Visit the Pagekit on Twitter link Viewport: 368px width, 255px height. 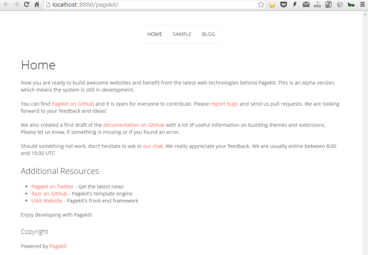point(52,187)
